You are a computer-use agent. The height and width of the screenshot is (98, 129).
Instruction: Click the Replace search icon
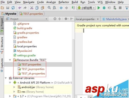tap(54, 8)
